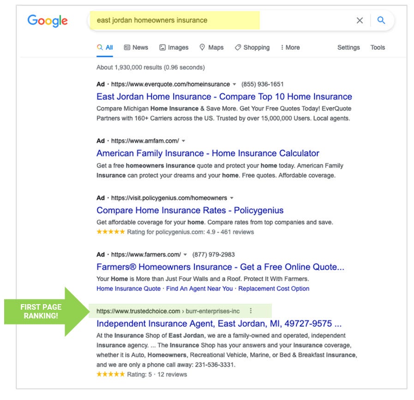This screenshot has height=400, width=414.
Task: Open the Settings menu
Action: pos(348,47)
